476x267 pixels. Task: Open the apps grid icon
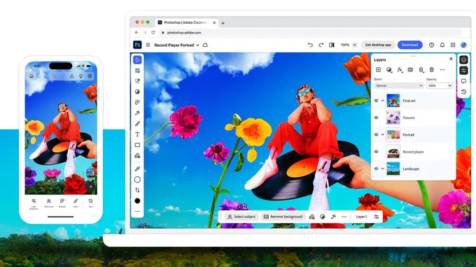tap(453, 45)
